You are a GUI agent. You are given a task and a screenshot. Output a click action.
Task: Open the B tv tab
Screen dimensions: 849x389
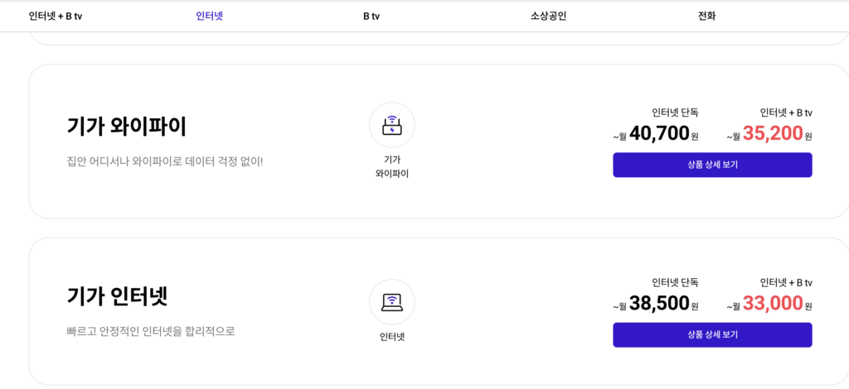371,16
